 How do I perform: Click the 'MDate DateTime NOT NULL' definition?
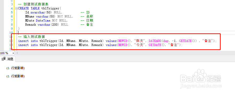pyautogui.click(x=46, y=21)
